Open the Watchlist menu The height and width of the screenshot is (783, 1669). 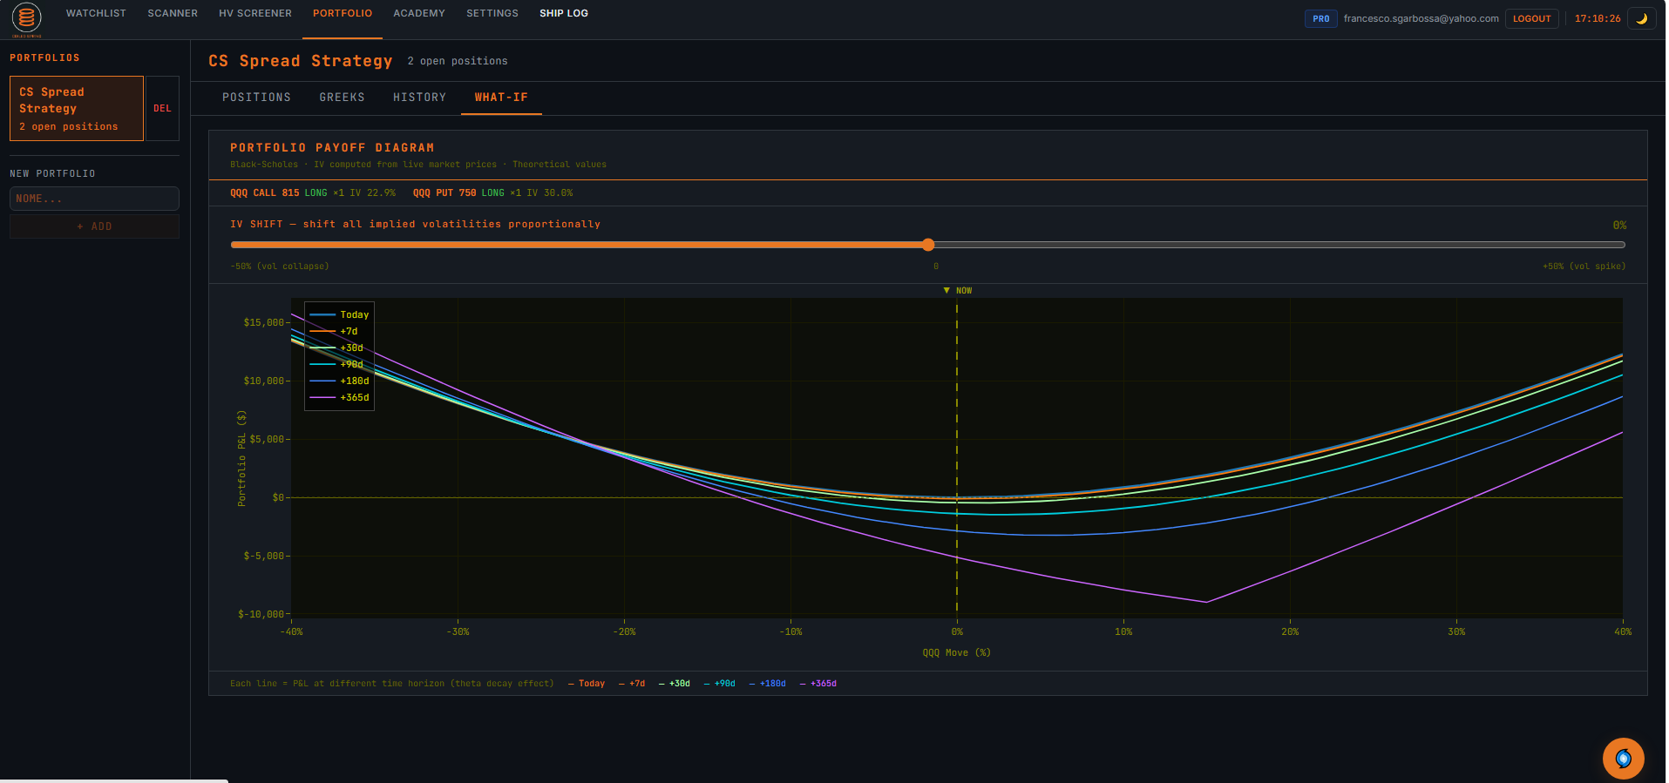pos(96,13)
